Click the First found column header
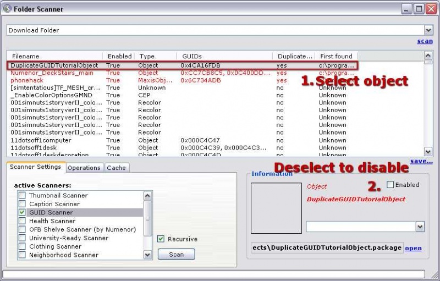Viewport: 440px width, 281px height. click(x=336, y=56)
